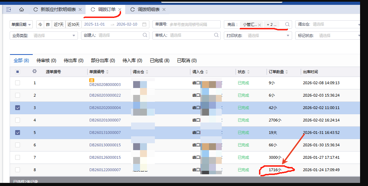Open the 打印状态 dropdown
Image resolution: width=368 pixels, height=186 pixels.
(258, 36)
